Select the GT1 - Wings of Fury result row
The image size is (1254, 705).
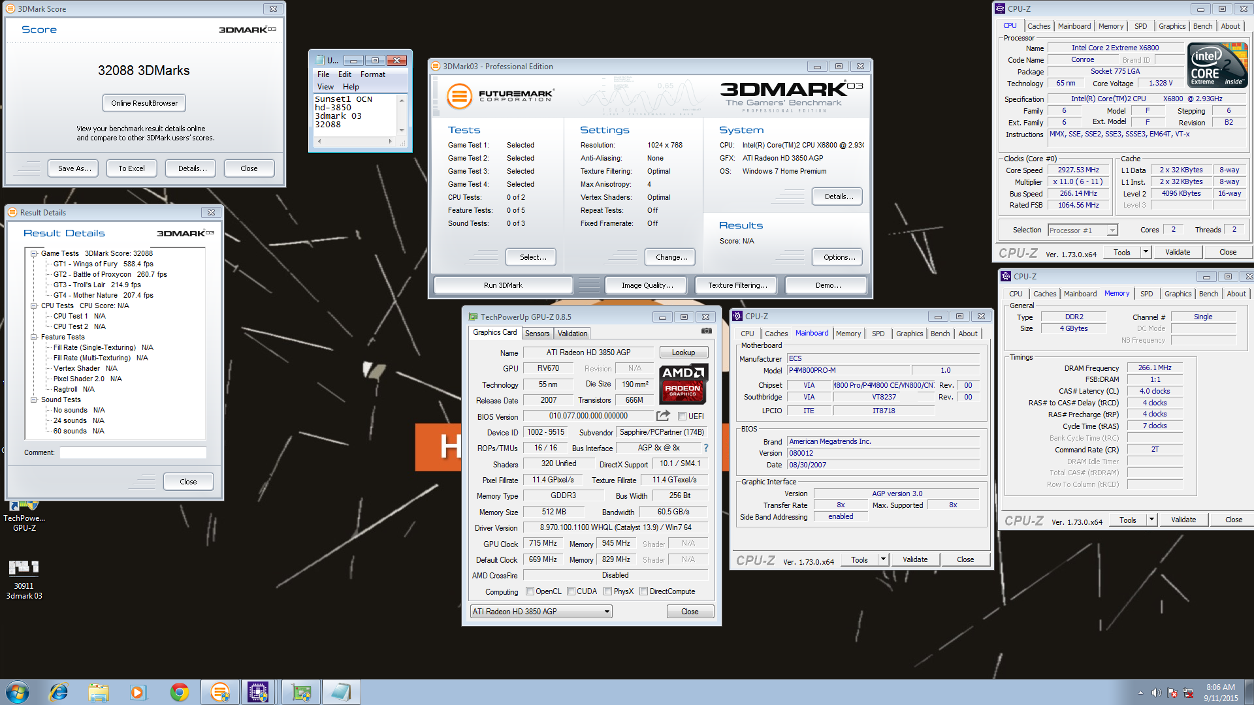(103, 264)
